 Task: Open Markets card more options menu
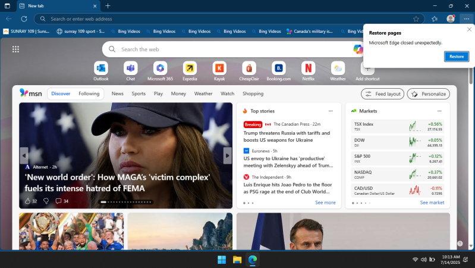(x=439, y=111)
